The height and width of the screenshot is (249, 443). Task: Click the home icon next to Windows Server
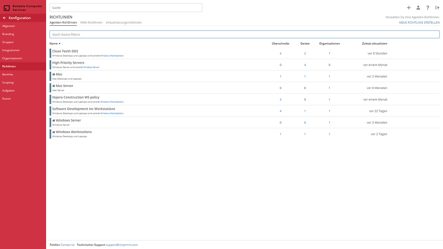coord(54,120)
